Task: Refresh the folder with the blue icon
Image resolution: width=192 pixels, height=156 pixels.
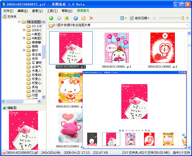Action: pos(76,18)
